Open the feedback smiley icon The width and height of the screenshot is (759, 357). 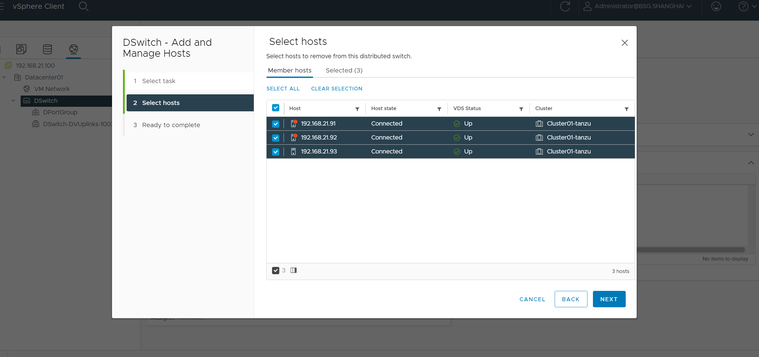click(x=716, y=6)
